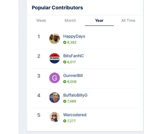The width and height of the screenshot is (144, 134).
Task: Click green plus icon next to 8,382
Action: click(65, 43)
